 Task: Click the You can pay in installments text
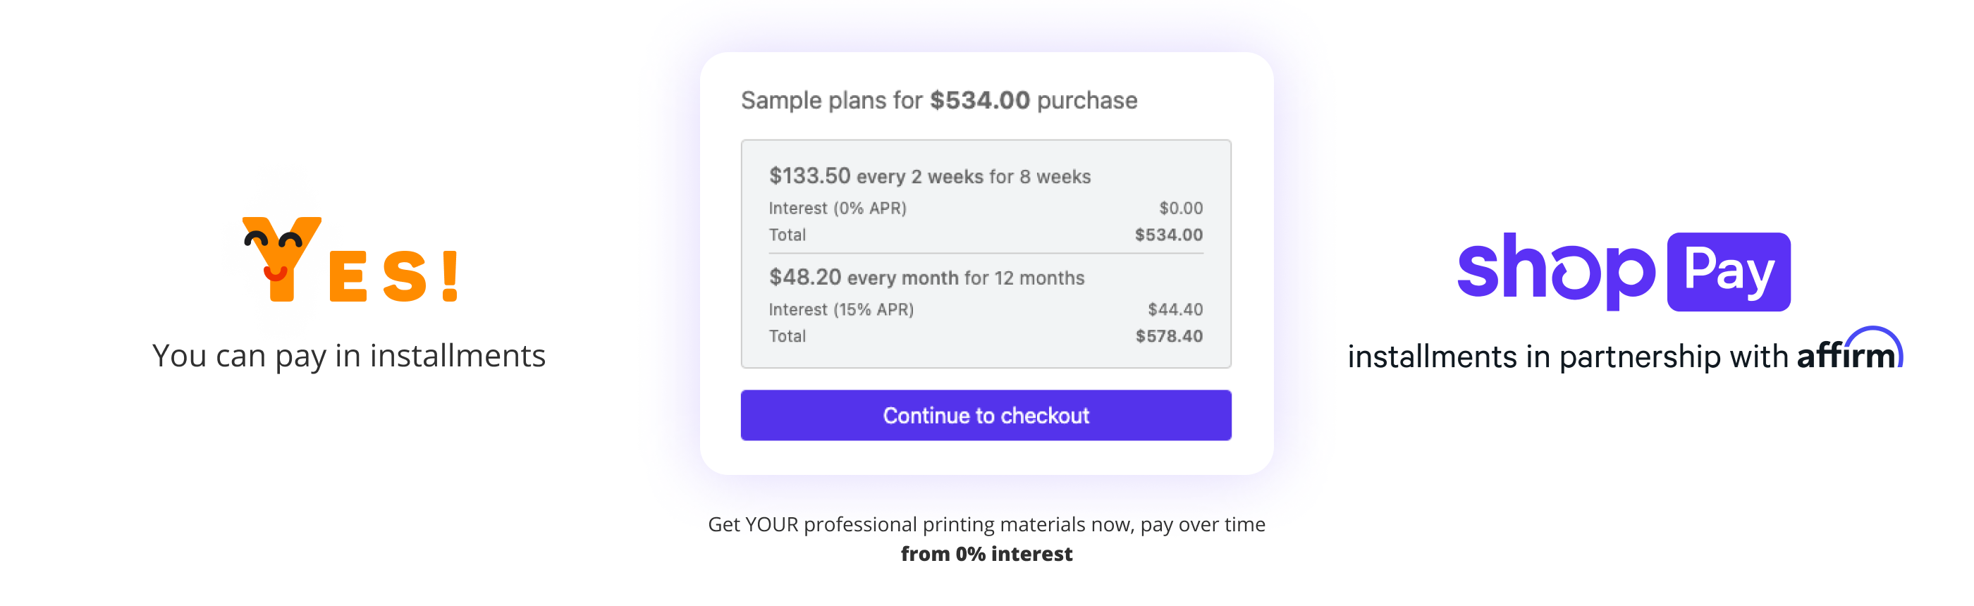pyautogui.click(x=349, y=357)
